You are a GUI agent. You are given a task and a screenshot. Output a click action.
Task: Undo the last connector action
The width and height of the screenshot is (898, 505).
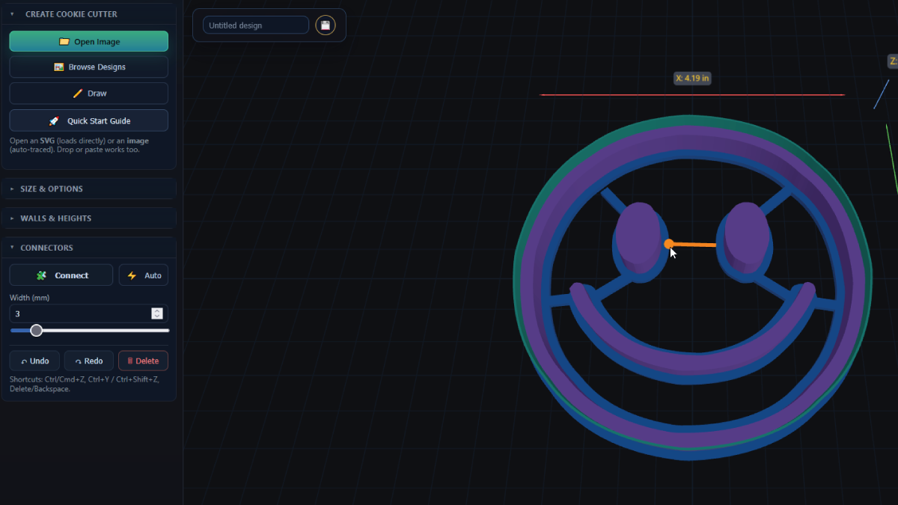pos(34,361)
